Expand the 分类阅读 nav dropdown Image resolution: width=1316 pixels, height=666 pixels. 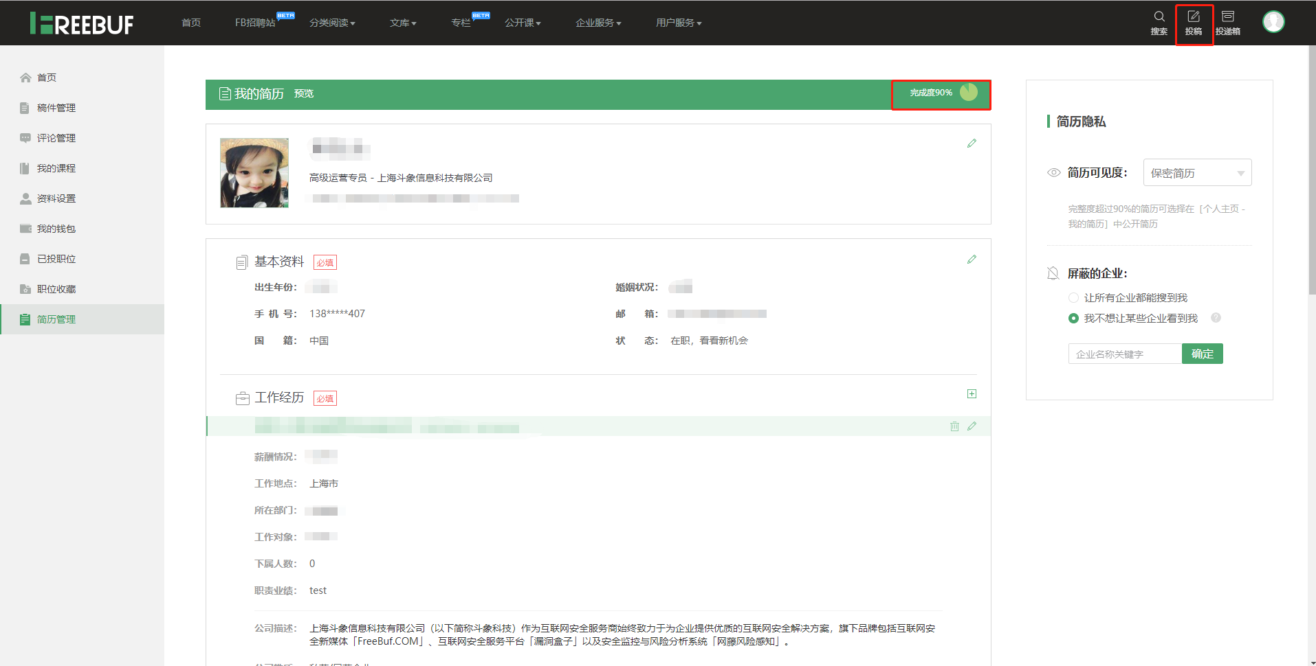pyautogui.click(x=332, y=23)
